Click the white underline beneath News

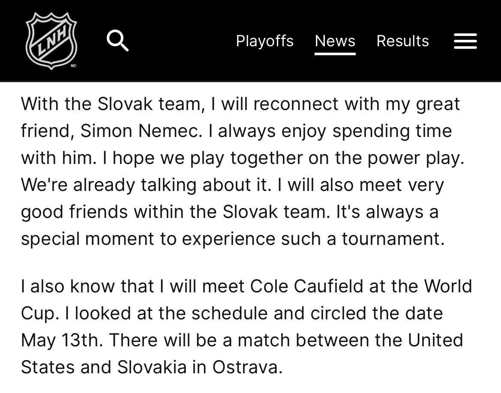(x=335, y=54)
